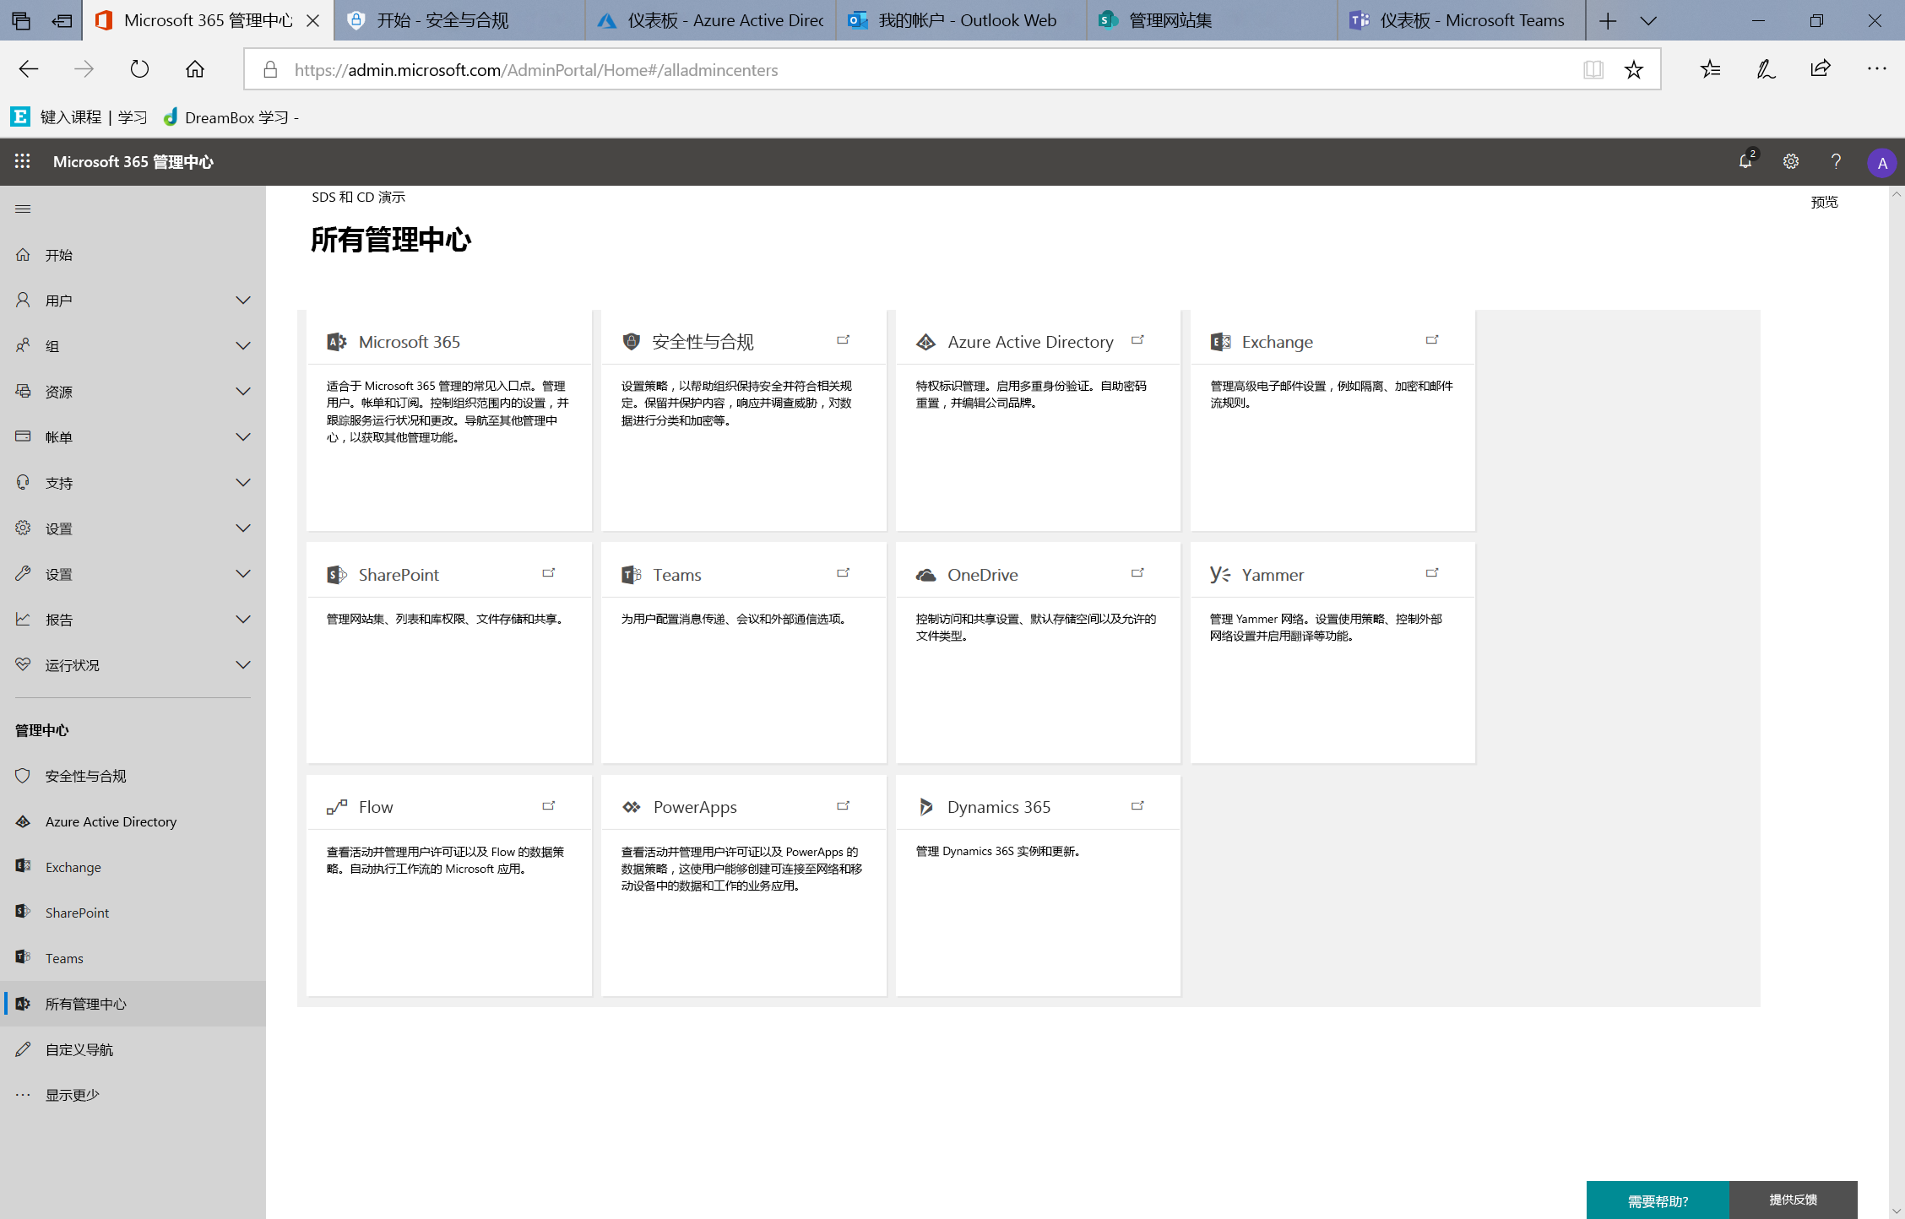Open external link icon on PowerApps card
Viewport: 1905px width, 1219px height.
point(843,806)
